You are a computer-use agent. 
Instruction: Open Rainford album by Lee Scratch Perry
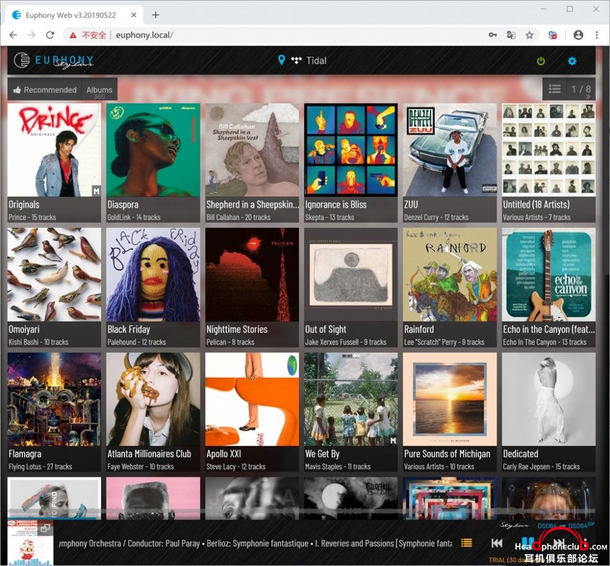[x=450, y=274]
